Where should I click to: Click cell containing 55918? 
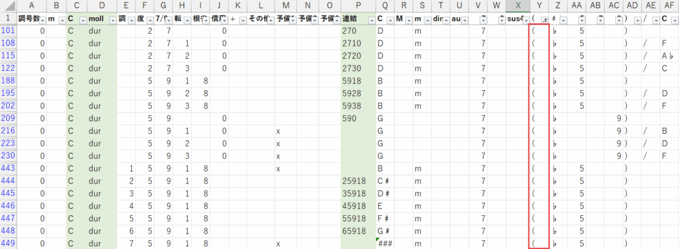point(358,219)
